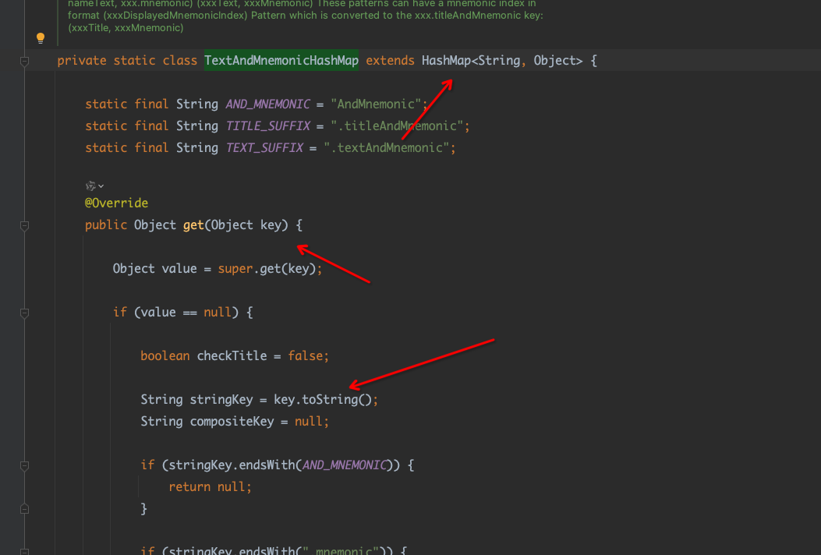The image size is (821, 555).
Task: Click the get method name in declaration
Action: (193, 225)
